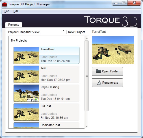Click the broom icon on Regenerate button
This screenshot has width=143, height=138.
click(x=99, y=83)
